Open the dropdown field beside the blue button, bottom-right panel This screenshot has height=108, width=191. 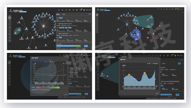[x=169, y=63]
